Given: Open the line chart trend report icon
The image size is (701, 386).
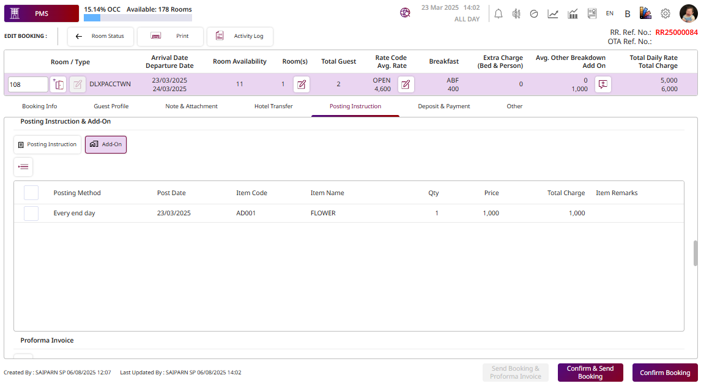Looking at the screenshot, I should pos(553,13).
